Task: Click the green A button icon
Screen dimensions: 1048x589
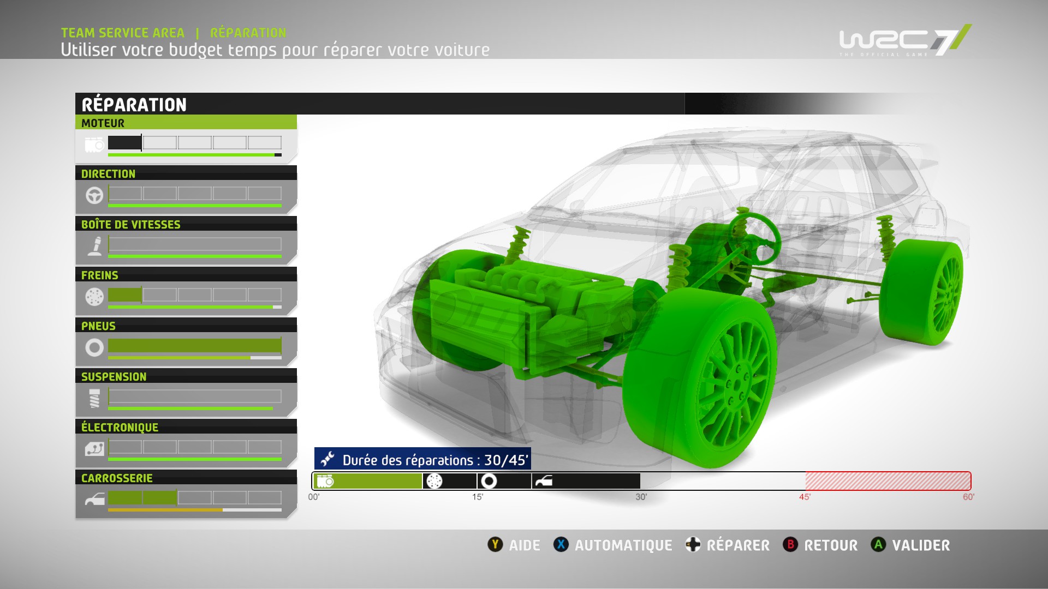Action: (878, 544)
